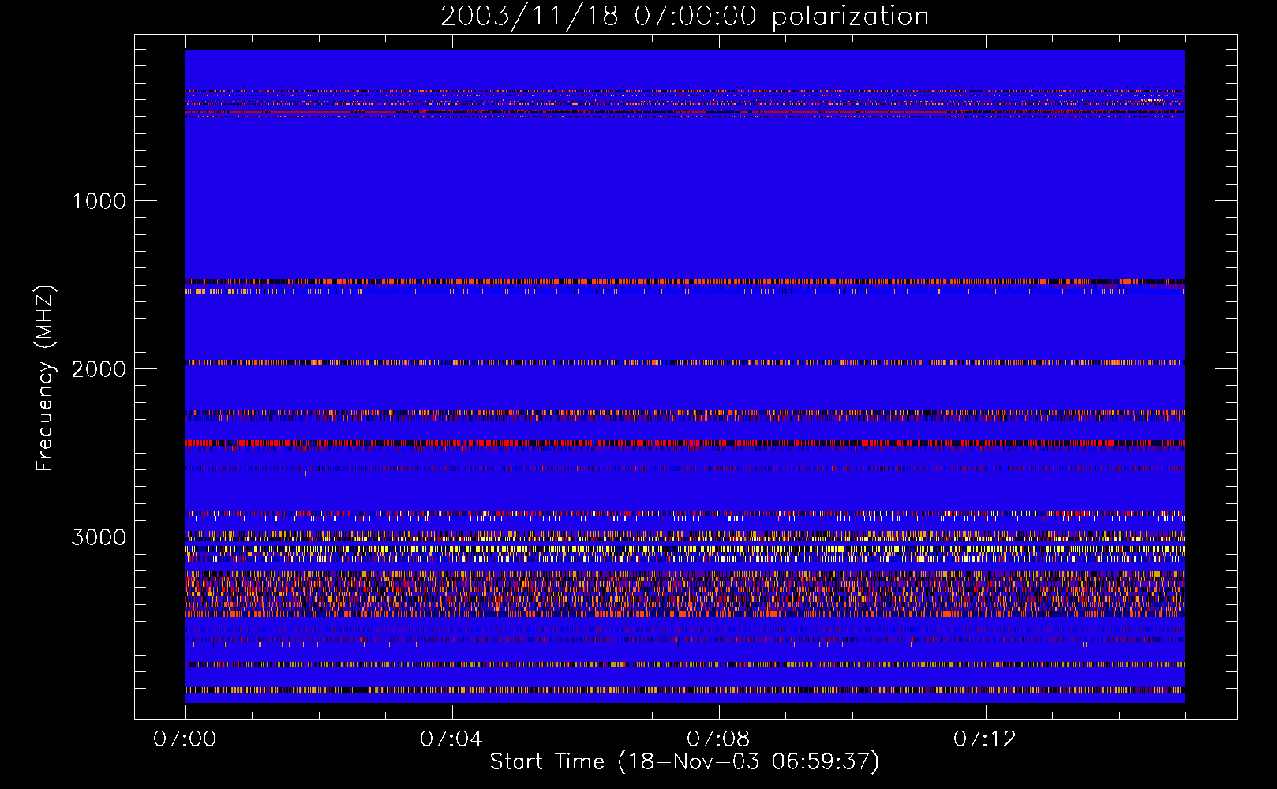This screenshot has width=1277, height=789.
Task: Click the 3000 frequency tick label
Action: [x=99, y=537]
